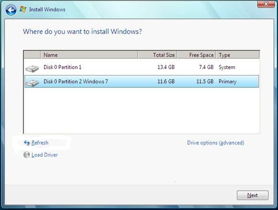278x210 pixels.
Task: Sort by the Name column header
Action: [89, 55]
